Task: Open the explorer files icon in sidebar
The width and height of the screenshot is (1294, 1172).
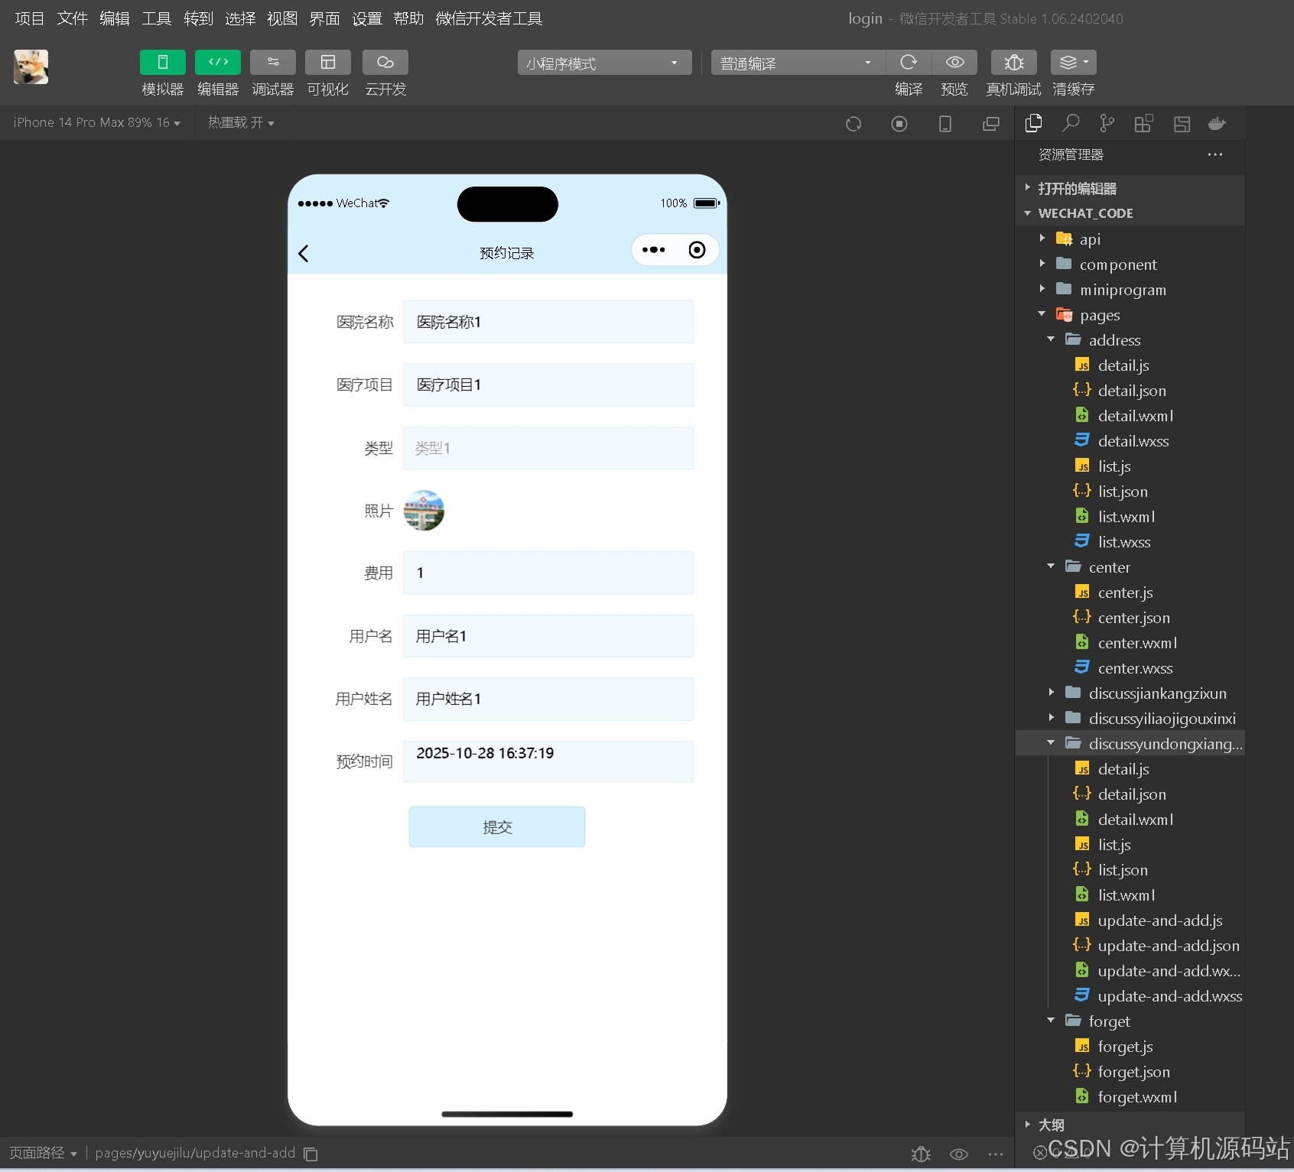Action: pyautogui.click(x=1034, y=123)
